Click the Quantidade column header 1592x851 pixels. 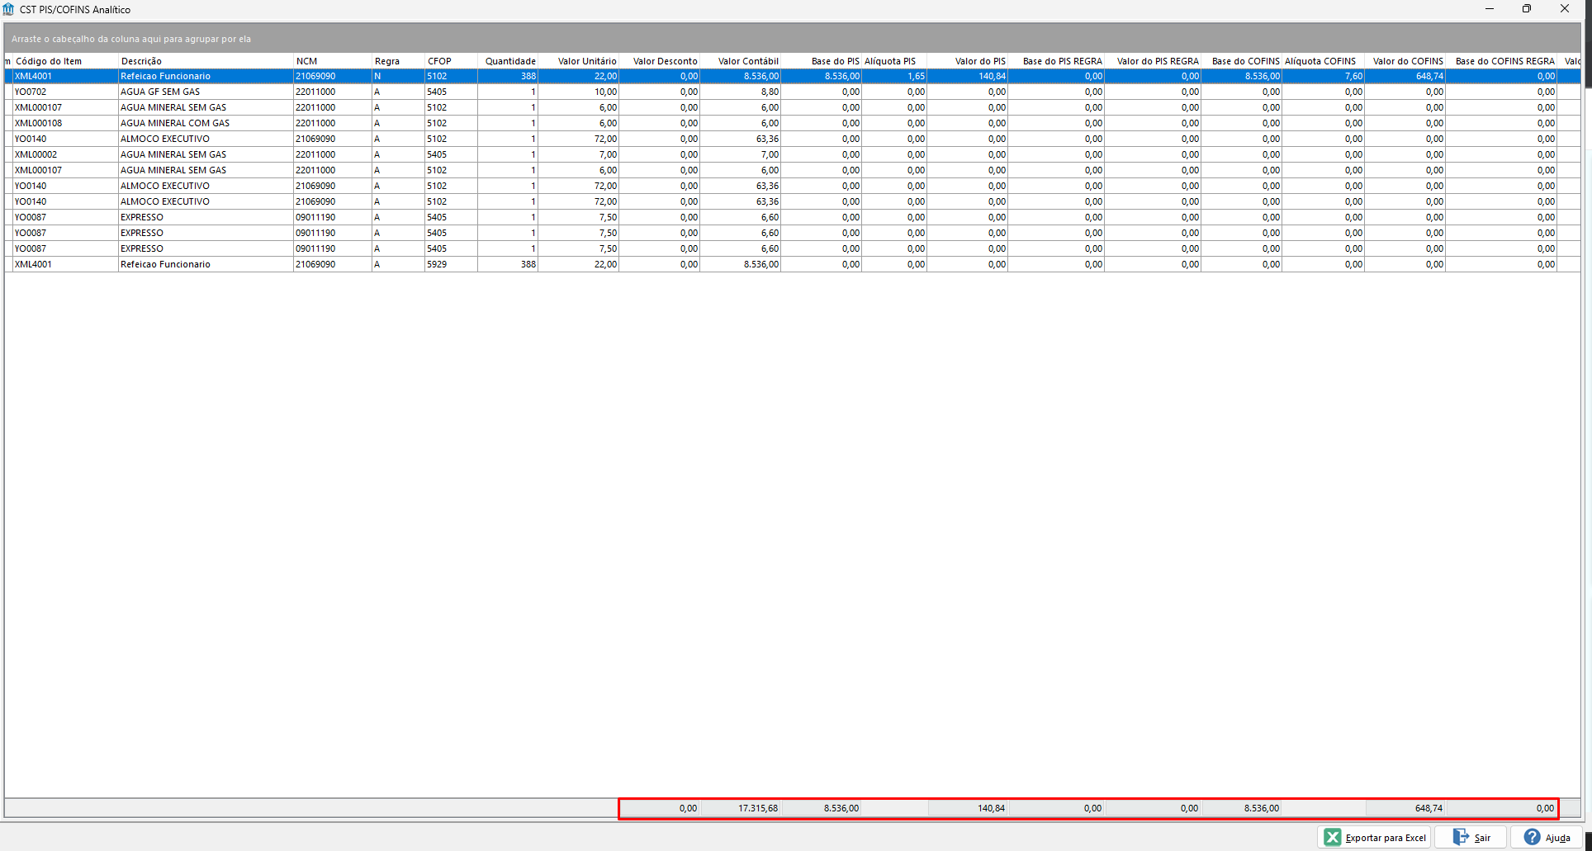click(x=508, y=61)
